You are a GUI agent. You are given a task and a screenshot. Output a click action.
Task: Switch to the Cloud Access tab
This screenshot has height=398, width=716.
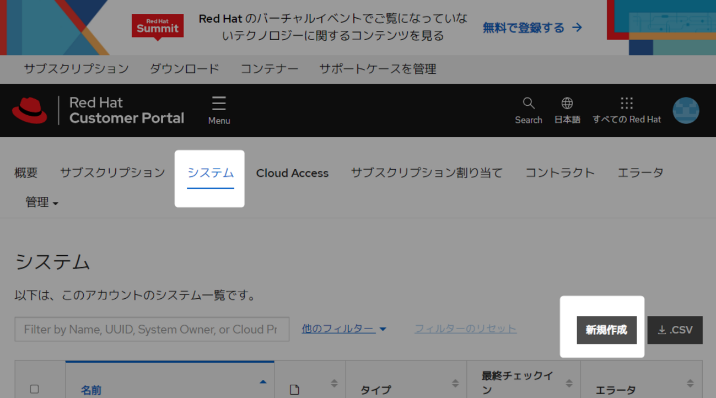click(292, 173)
